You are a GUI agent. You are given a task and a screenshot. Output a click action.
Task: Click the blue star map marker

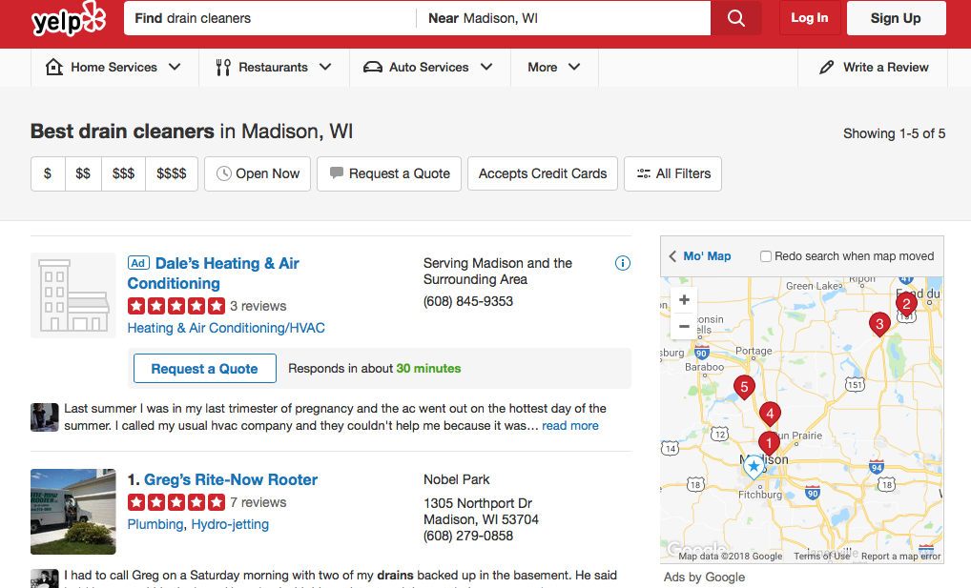point(754,466)
